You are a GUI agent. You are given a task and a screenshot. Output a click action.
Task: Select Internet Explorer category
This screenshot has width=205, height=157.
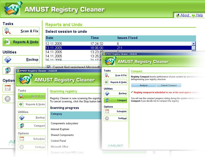[x=60, y=129]
